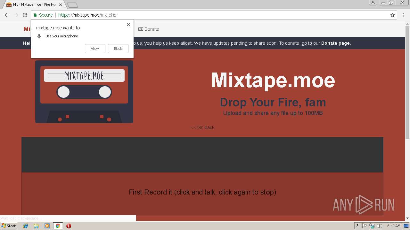Click the browser Forward arrow
410x230 pixels.
(16, 15)
